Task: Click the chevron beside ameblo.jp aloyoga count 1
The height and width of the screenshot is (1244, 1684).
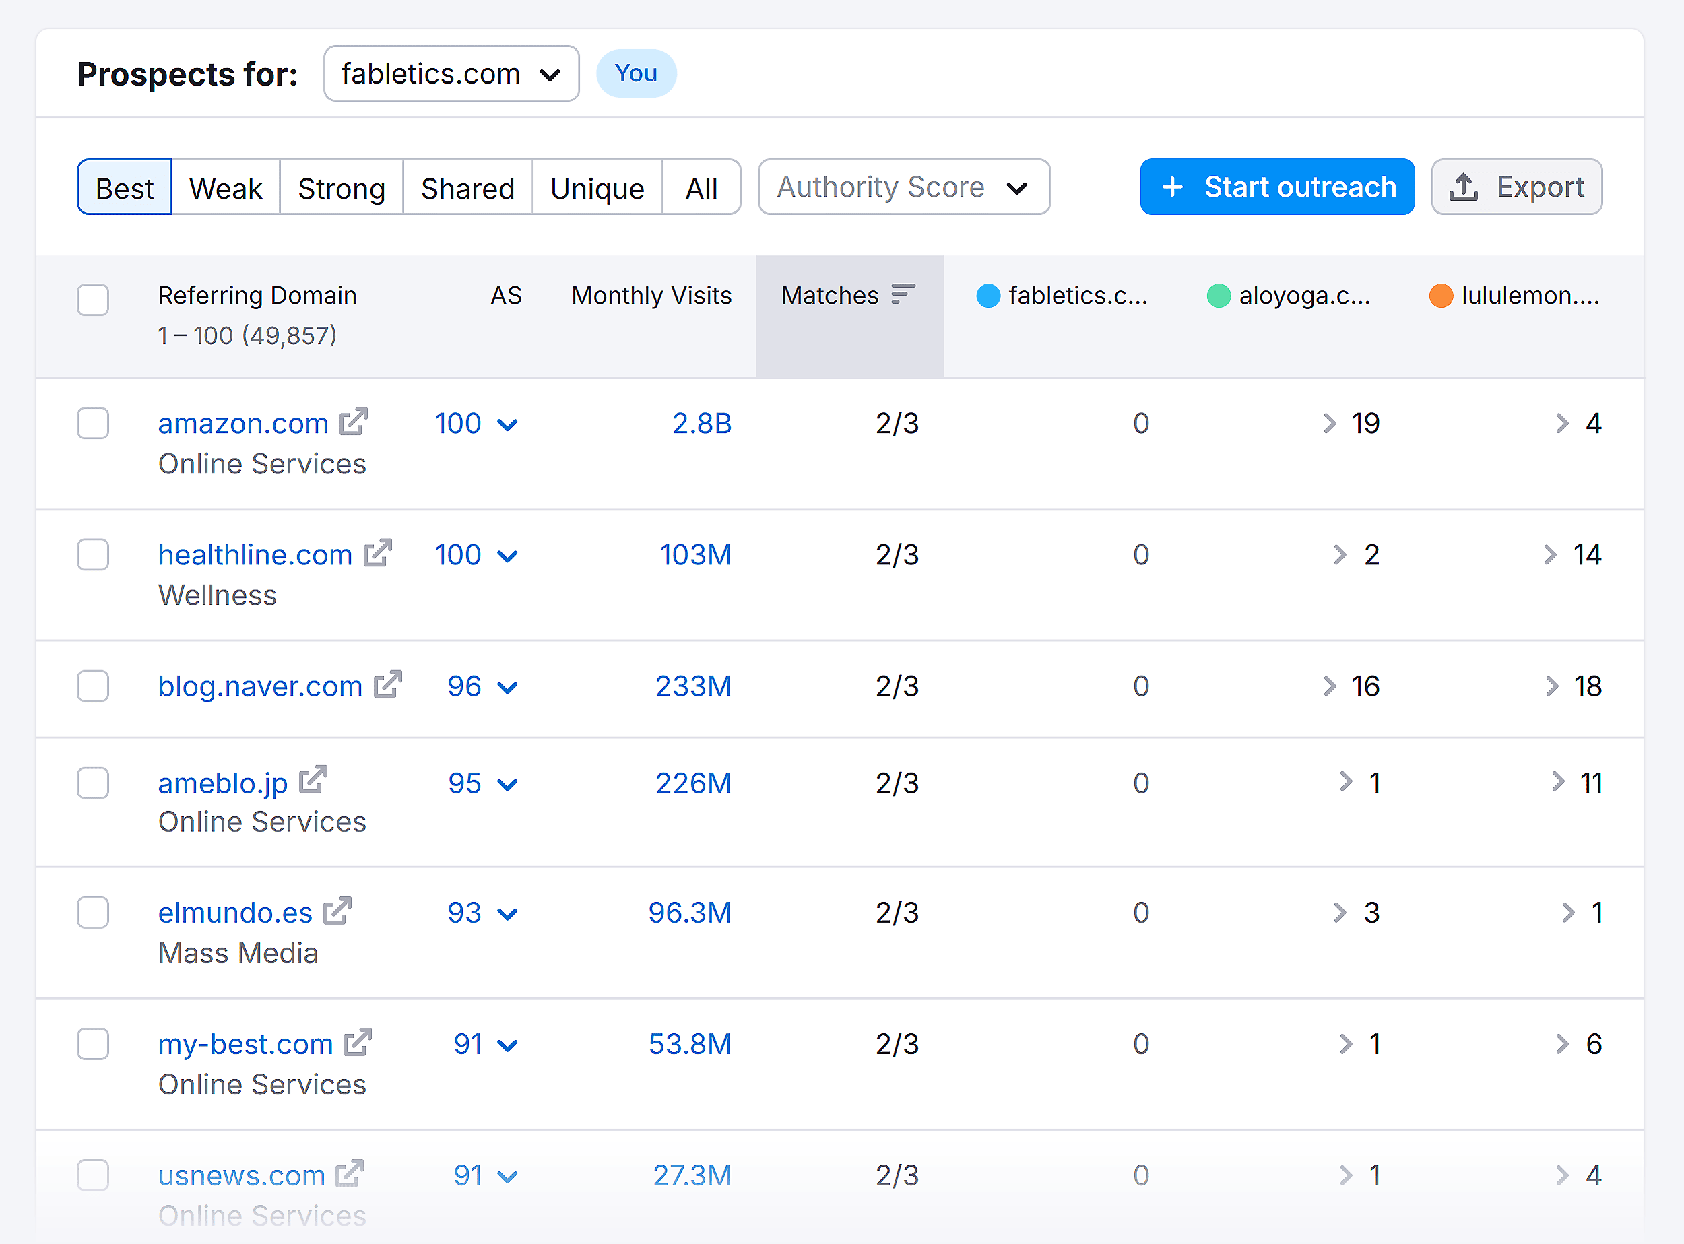Action: (x=1346, y=782)
